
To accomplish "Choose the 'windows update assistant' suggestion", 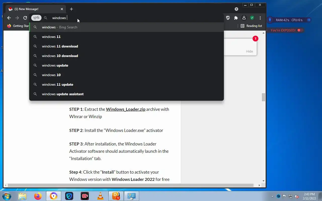I will coord(127,94).
